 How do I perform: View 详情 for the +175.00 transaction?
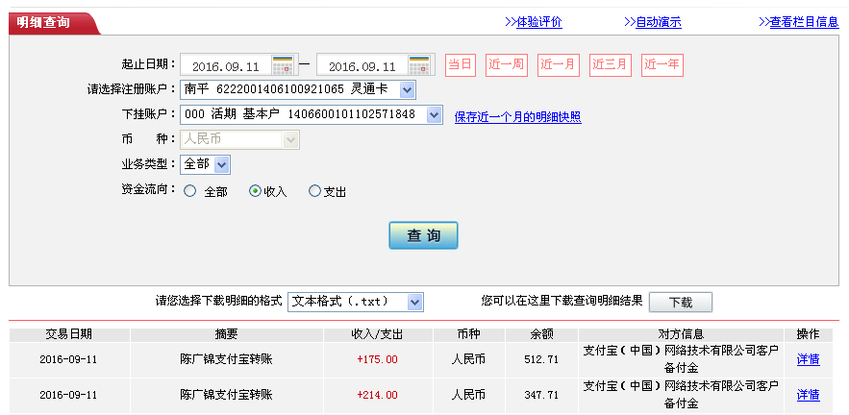tap(808, 359)
